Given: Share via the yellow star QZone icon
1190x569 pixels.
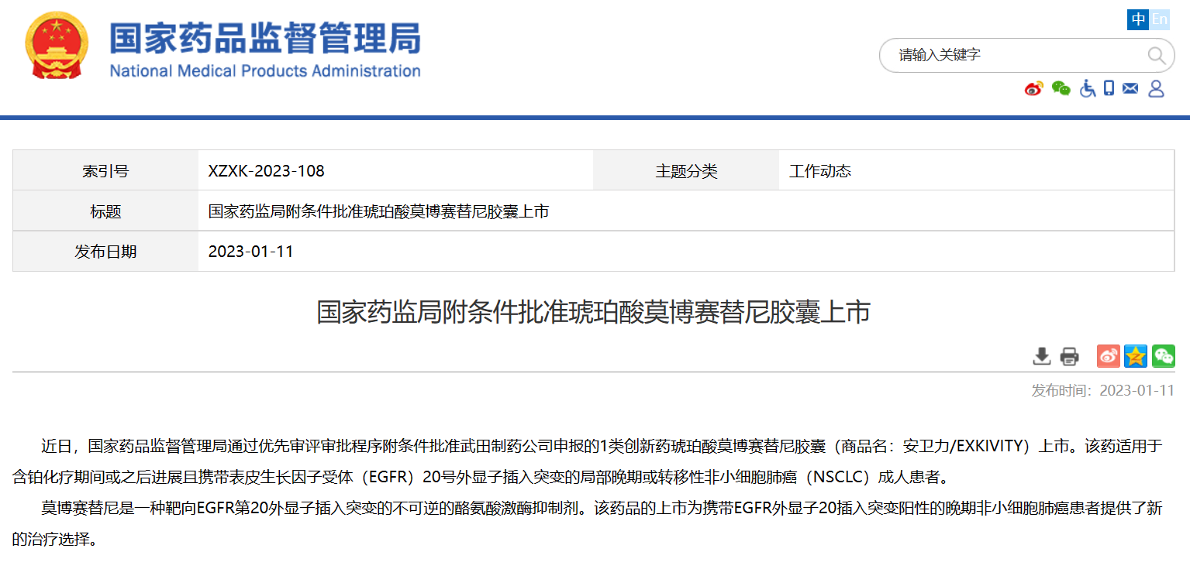Looking at the screenshot, I should click(1136, 356).
